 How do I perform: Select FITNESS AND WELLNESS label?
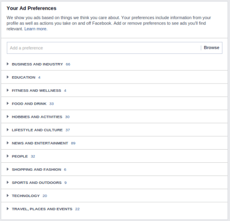click(x=36, y=90)
